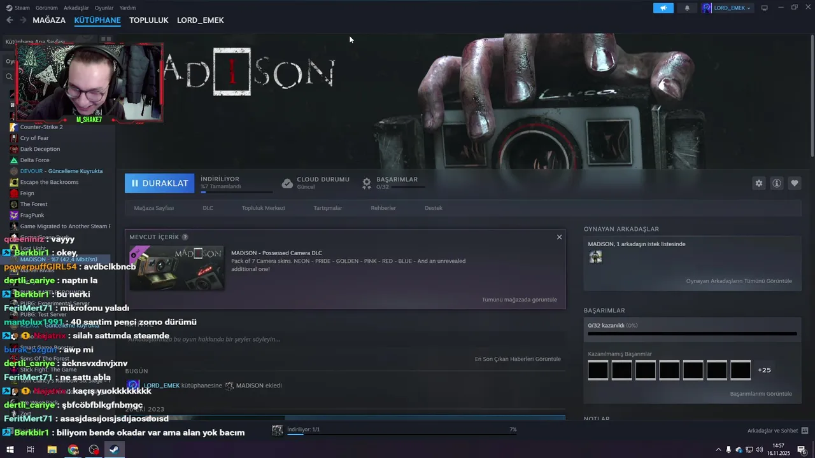
Task: Select Counter-Strike 2 in library list
Action: 41,127
